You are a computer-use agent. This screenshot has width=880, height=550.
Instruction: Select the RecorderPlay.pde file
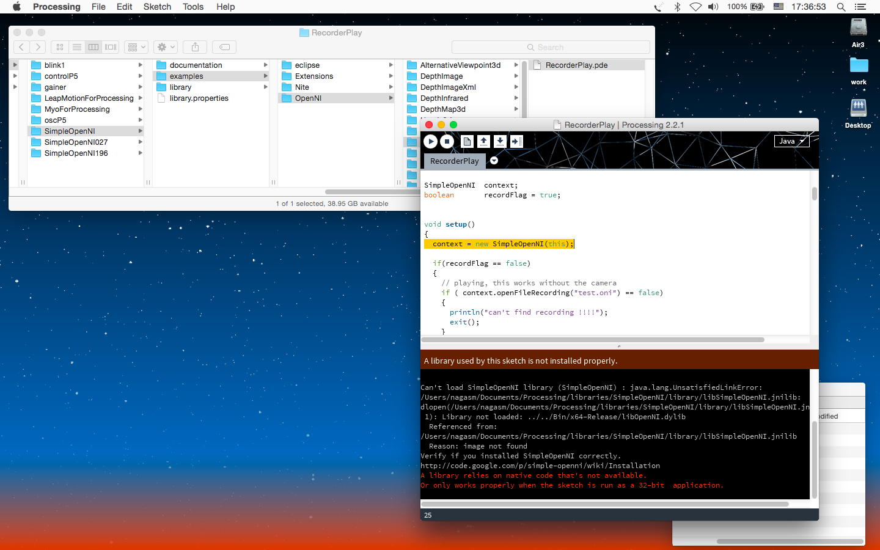(576, 65)
